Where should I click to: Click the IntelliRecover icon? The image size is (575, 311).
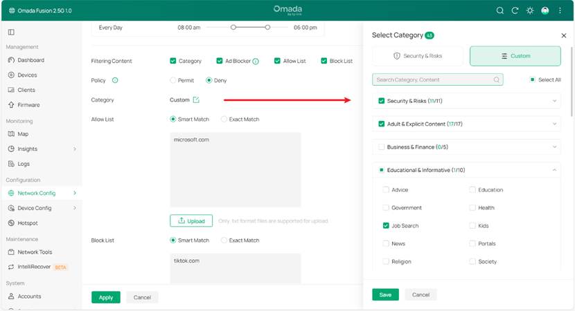(11, 267)
